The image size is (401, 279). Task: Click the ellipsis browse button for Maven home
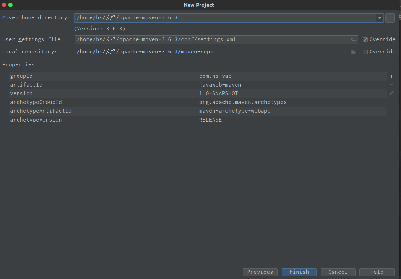pyautogui.click(x=390, y=18)
